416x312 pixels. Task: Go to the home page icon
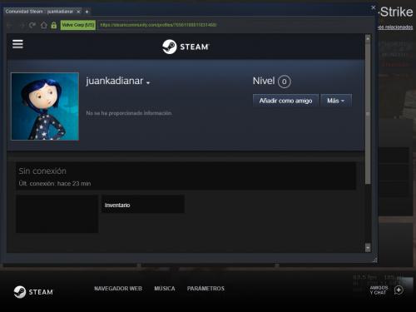tap(43, 25)
